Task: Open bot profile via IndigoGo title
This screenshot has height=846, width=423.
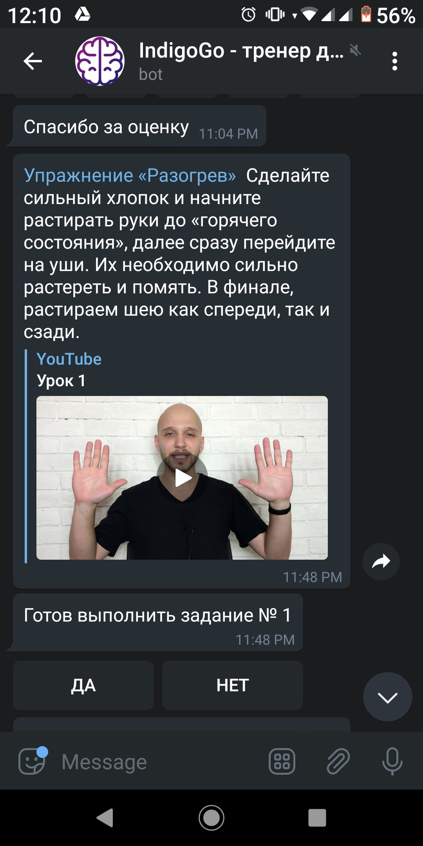Action: [241, 51]
